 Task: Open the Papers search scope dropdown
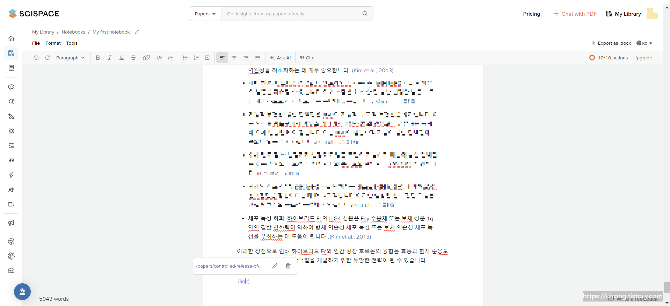pyautogui.click(x=205, y=14)
